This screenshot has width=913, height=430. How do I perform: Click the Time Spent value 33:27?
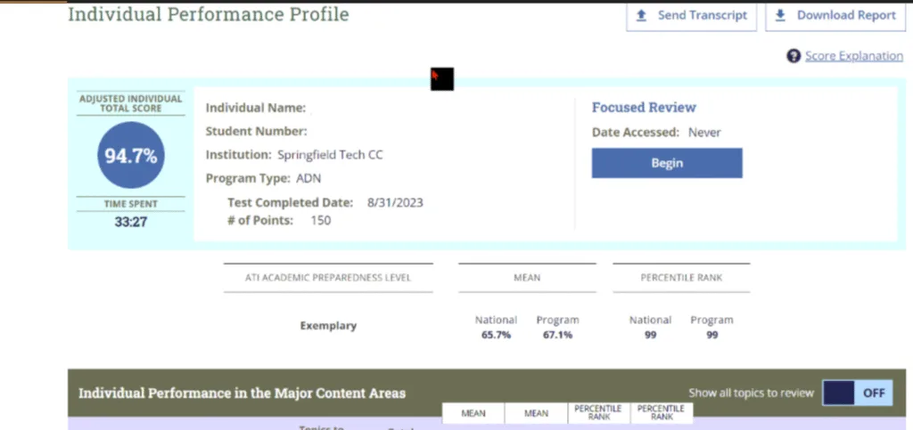[x=131, y=222]
